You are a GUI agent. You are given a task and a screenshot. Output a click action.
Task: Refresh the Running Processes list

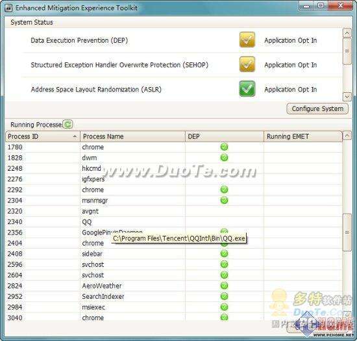coord(68,124)
